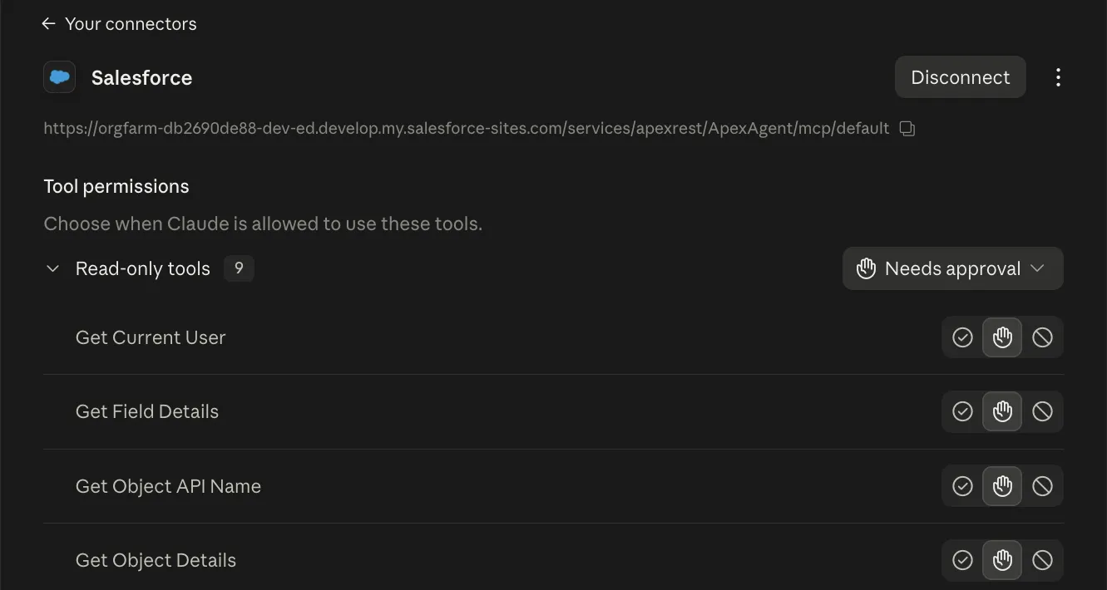Disconnect the Salesforce connector
1107x590 pixels.
point(960,77)
